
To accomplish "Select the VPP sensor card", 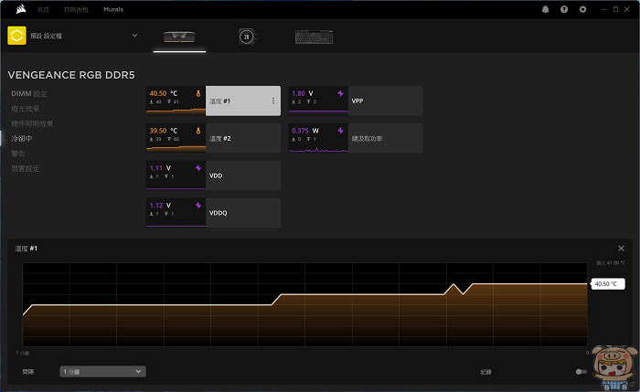I will click(355, 101).
